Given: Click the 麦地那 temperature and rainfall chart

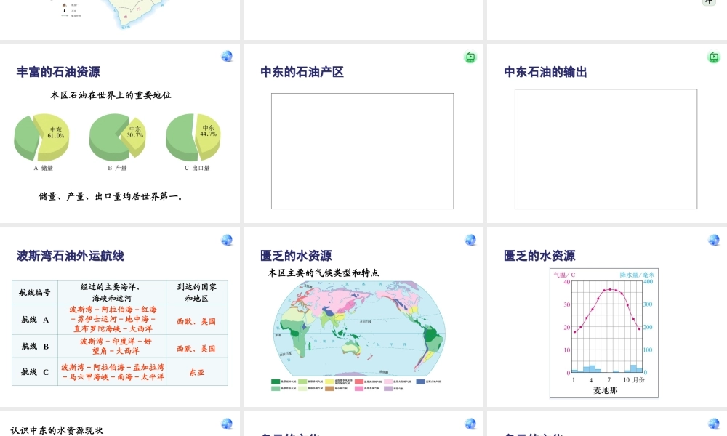Looking at the screenshot, I should coord(604,333).
